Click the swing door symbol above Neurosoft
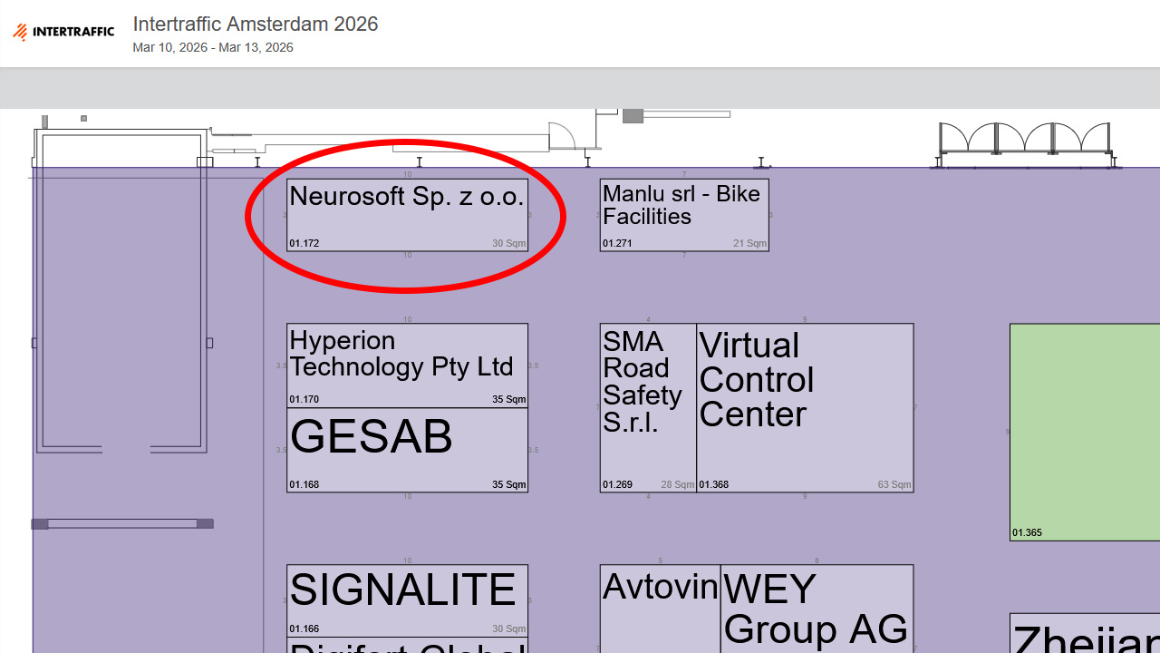The width and height of the screenshot is (1160, 653). pos(562,137)
